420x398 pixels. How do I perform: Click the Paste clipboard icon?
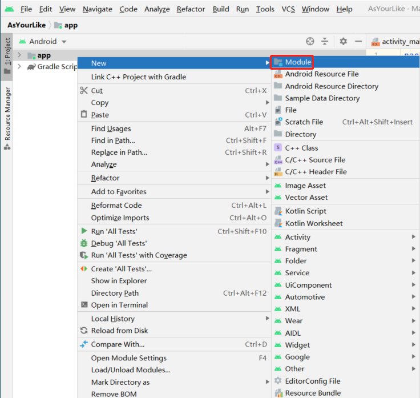click(84, 114)
